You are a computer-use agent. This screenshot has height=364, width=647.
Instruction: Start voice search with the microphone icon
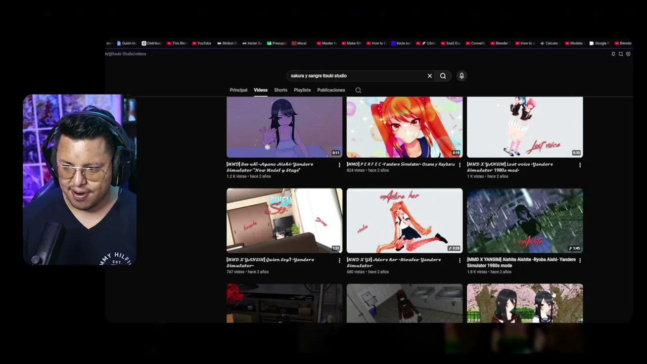click(x=461, y=76)
